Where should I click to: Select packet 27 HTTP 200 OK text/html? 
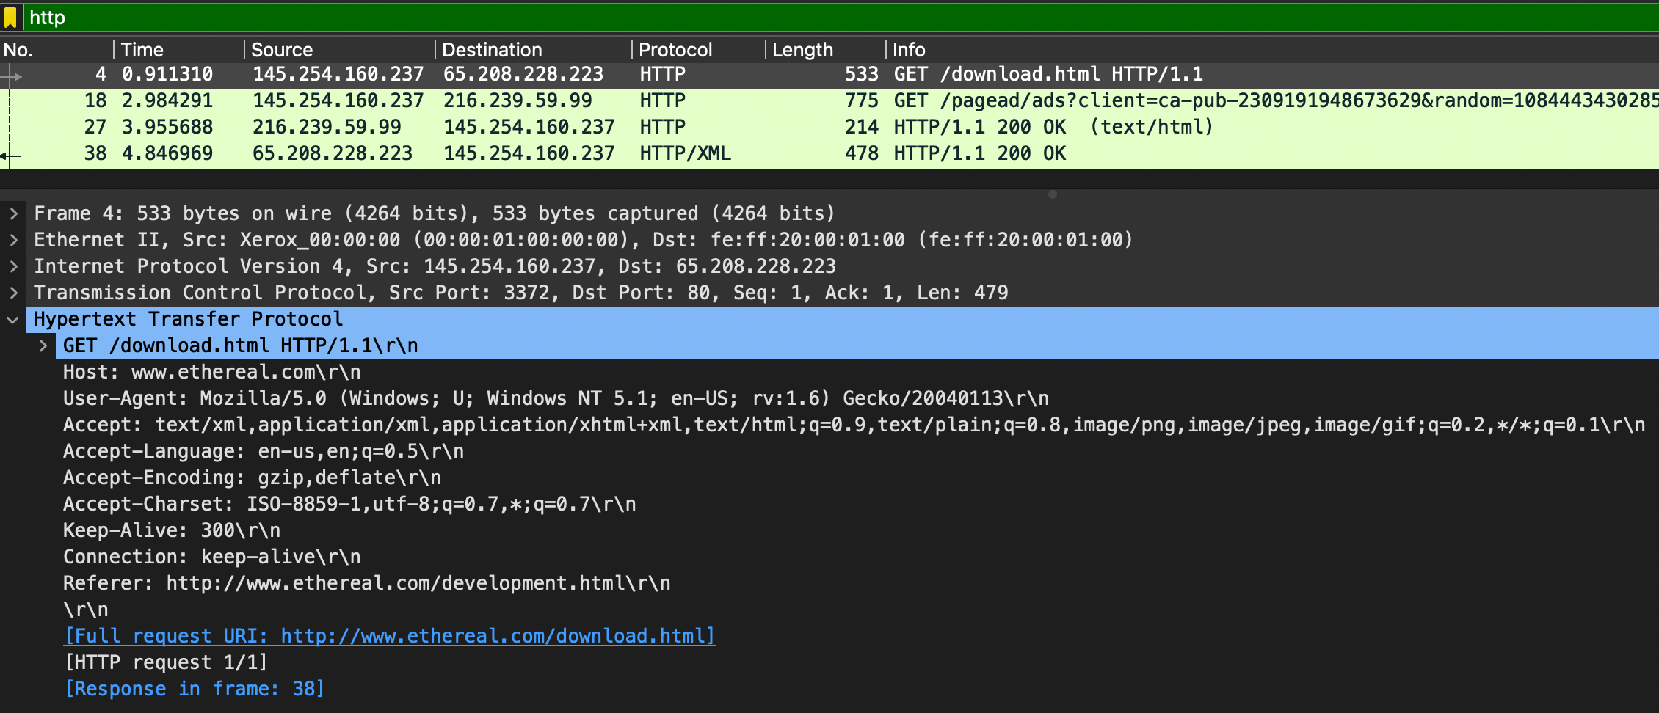click(829, 128)
